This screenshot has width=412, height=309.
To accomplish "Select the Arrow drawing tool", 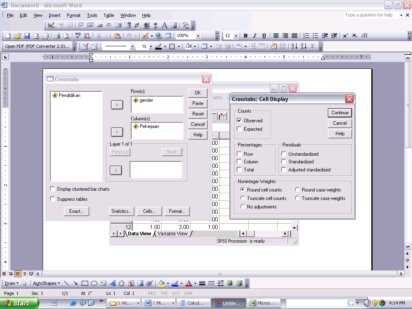I will 75,283.
